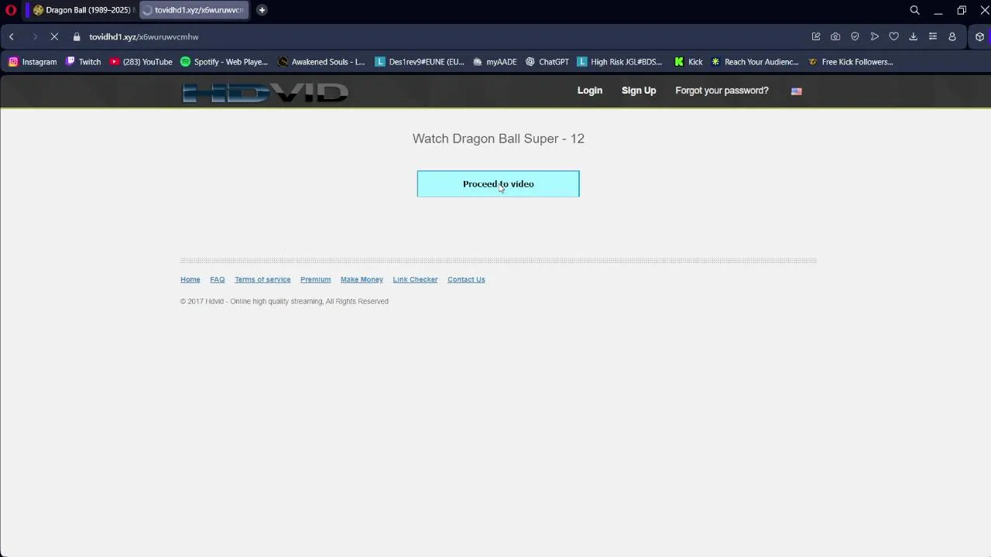Open the edit page pinboard icon

pos(816,36)
